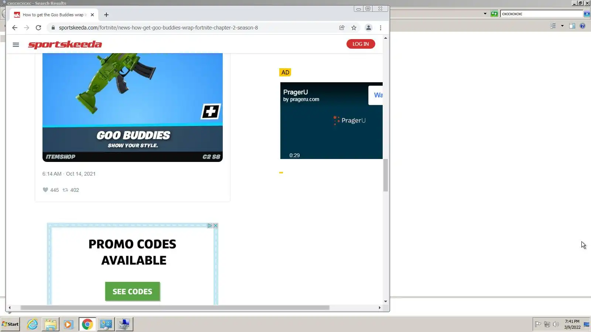Go back to previous page in Chrome
The width and height of the screenshot is (591, 332).
point(14,28)
